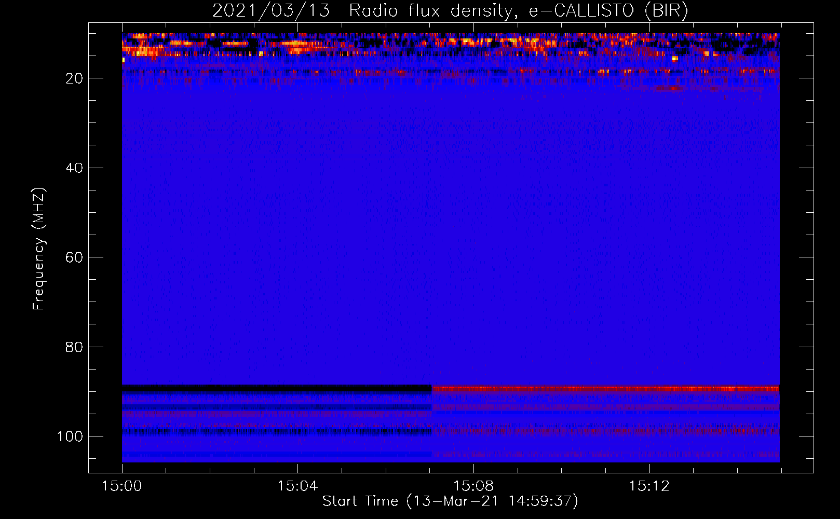
Task: Click the '40' frequency tick label
Action: [x=74, y=168]
